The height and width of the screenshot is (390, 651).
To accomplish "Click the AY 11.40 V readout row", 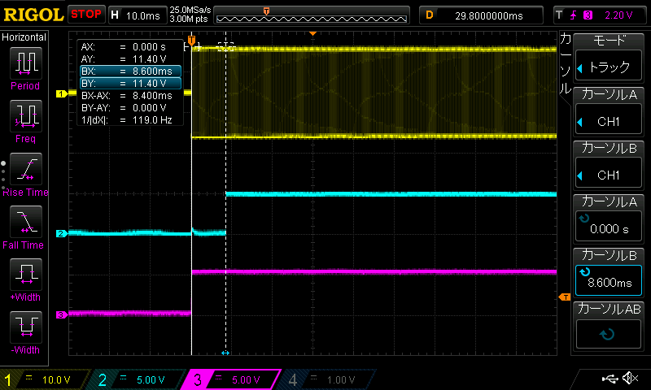I will coord(130,58).
